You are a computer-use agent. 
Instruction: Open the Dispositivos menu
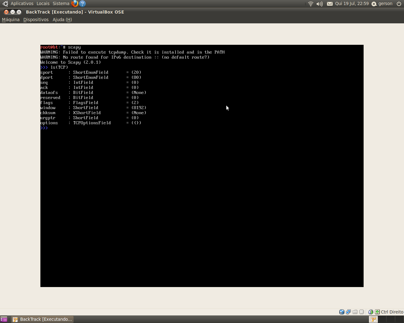coord(36,20)
